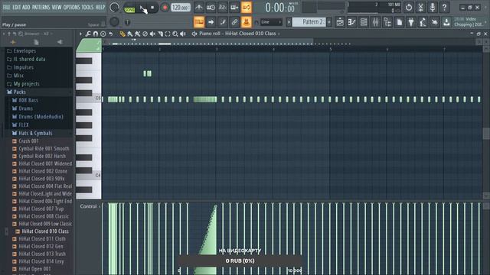This screenshot has width=490, height=275.
Task: Select the Zoom magnifier tool
Action: click(175, 34)
